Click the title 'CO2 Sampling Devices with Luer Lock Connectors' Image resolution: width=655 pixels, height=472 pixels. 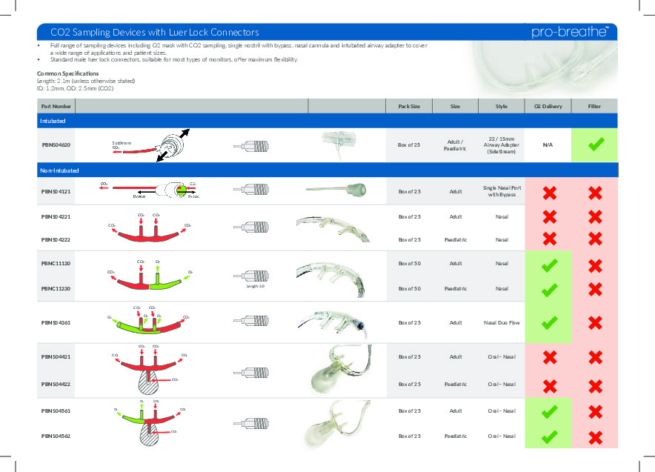coord(154,33)
